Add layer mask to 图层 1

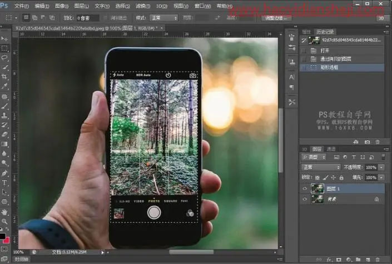coord(339,260)
